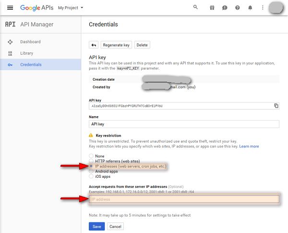Open Dashboard in the sidebar
Screen dimensions: 288x233
[30, 42]
